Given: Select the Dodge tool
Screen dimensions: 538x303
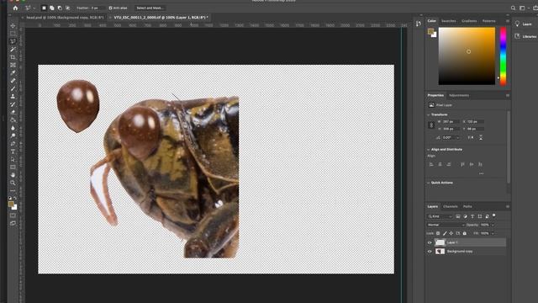Looking at the screenshot, I should coord(13,136).
